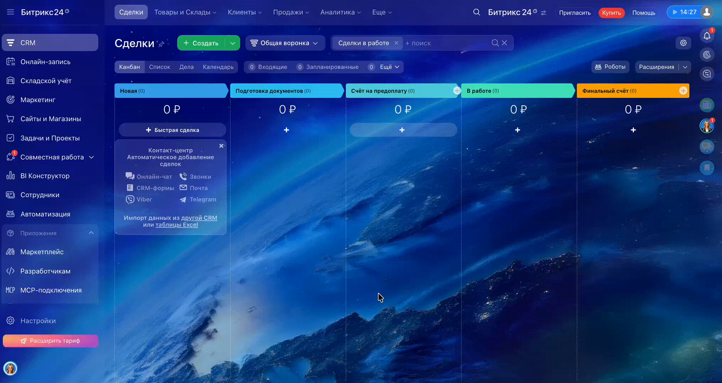
Task: Open the notifications bell icon
Action: tap(707, 36)
